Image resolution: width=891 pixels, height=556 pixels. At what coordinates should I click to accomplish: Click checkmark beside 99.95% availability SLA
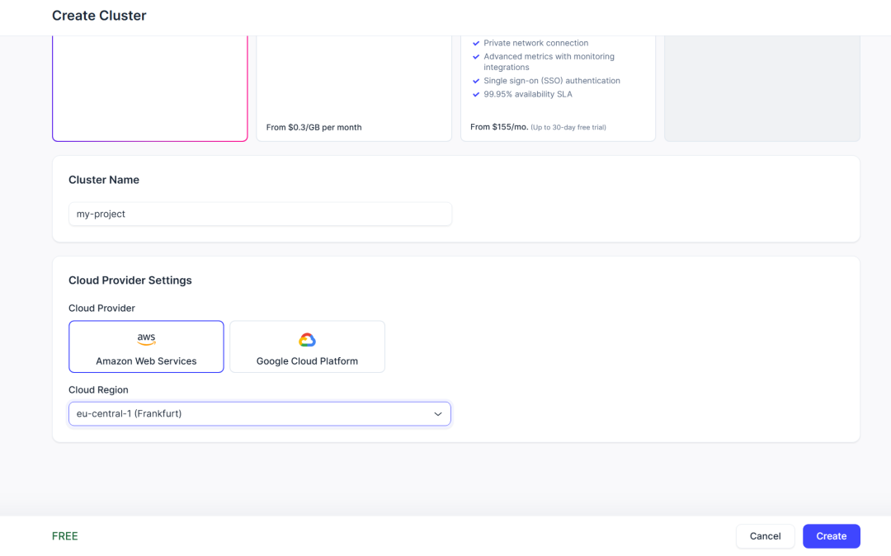click(x=476, y=95)
